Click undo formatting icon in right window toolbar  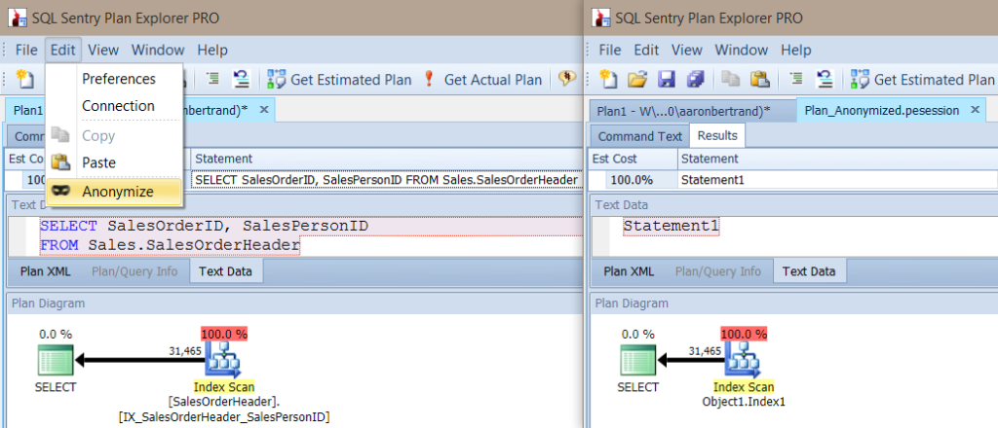[825, 79]
